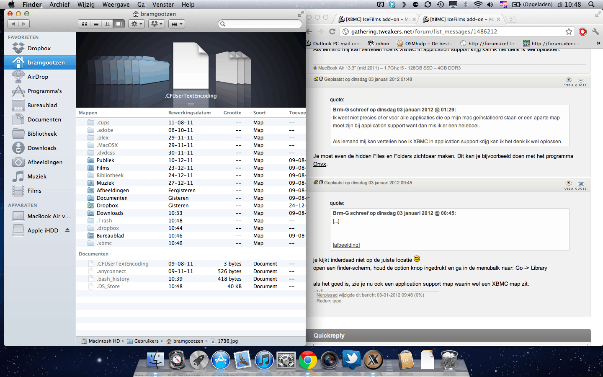Select the .DS_Store document row
The width and height of the screenshot is (603, 377).
191,287
